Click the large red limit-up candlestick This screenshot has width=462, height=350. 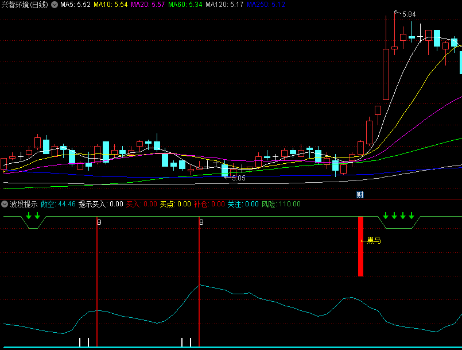tap(386, 74)
